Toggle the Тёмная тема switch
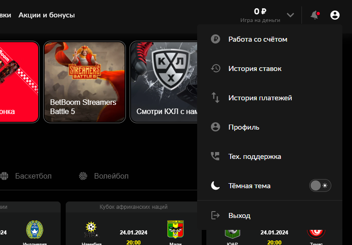 coord(320,185)
